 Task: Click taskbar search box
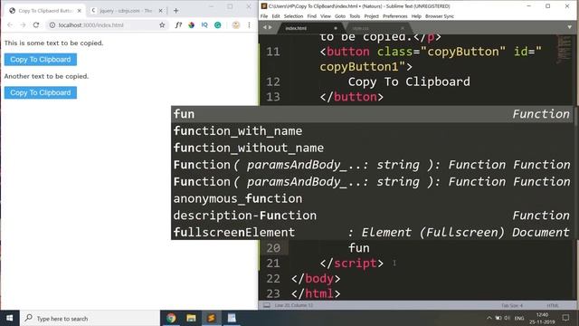pos(90,318)
